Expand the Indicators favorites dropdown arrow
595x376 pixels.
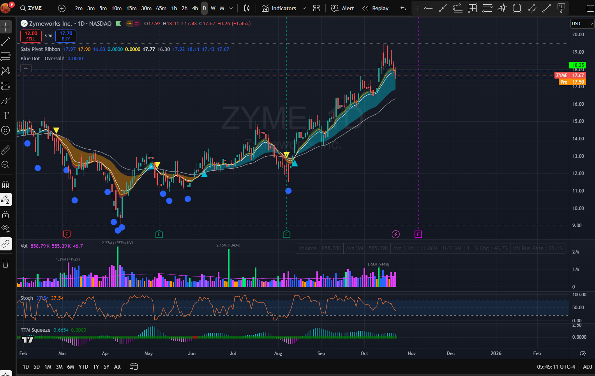[x=304, y=8]
